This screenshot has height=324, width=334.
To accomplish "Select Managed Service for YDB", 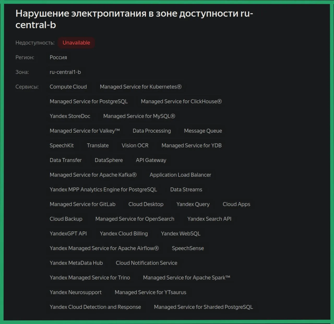I will [192, 145].
